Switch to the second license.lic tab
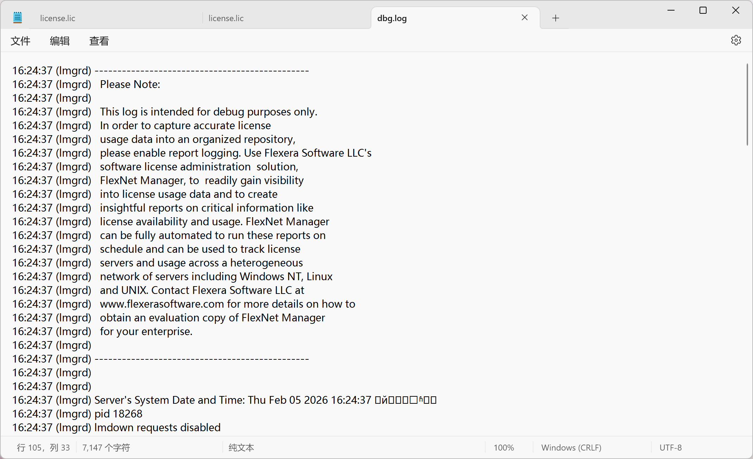753x459 pixels. point(226,18)
